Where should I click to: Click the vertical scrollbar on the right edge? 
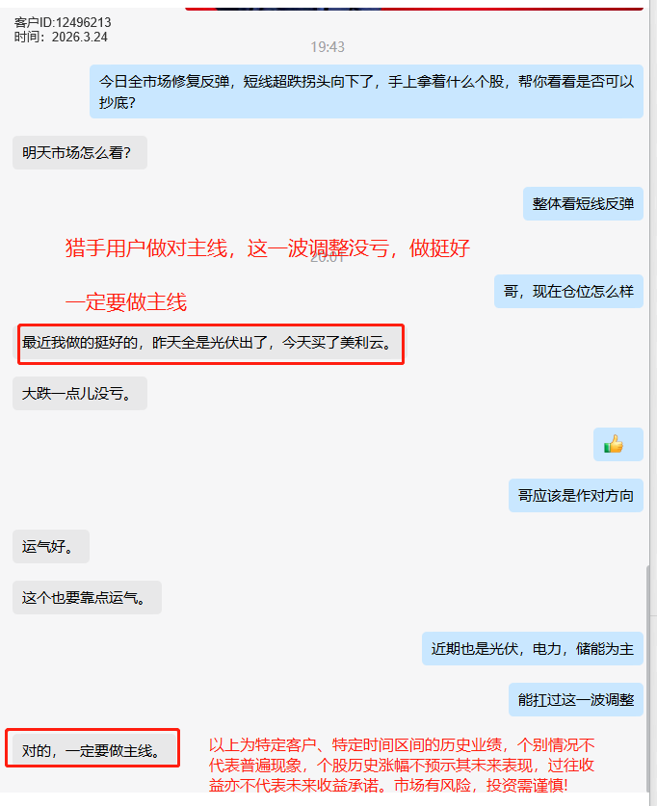coord(647,678)
